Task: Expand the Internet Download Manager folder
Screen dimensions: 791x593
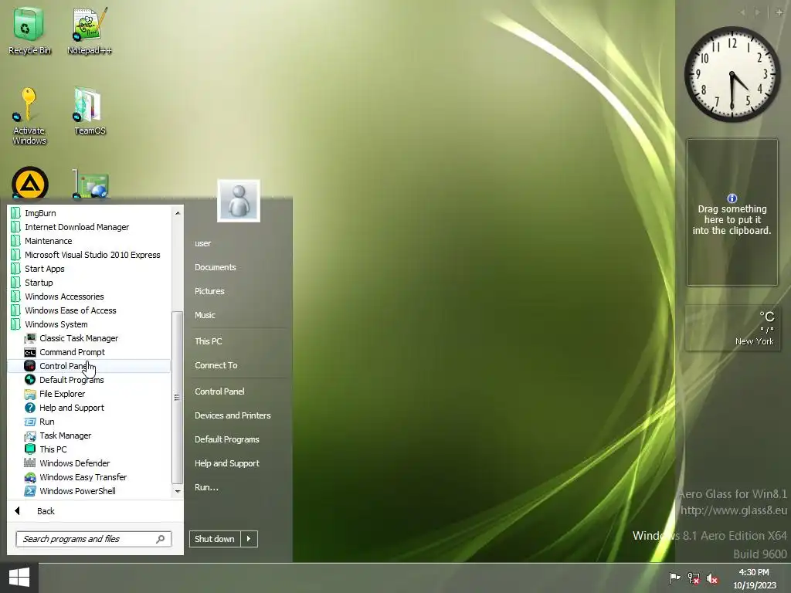Action: [x=76, y=227]
